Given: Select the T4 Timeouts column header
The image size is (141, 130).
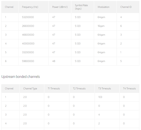Looking at the screenshot, I should (x=130, y=88).
